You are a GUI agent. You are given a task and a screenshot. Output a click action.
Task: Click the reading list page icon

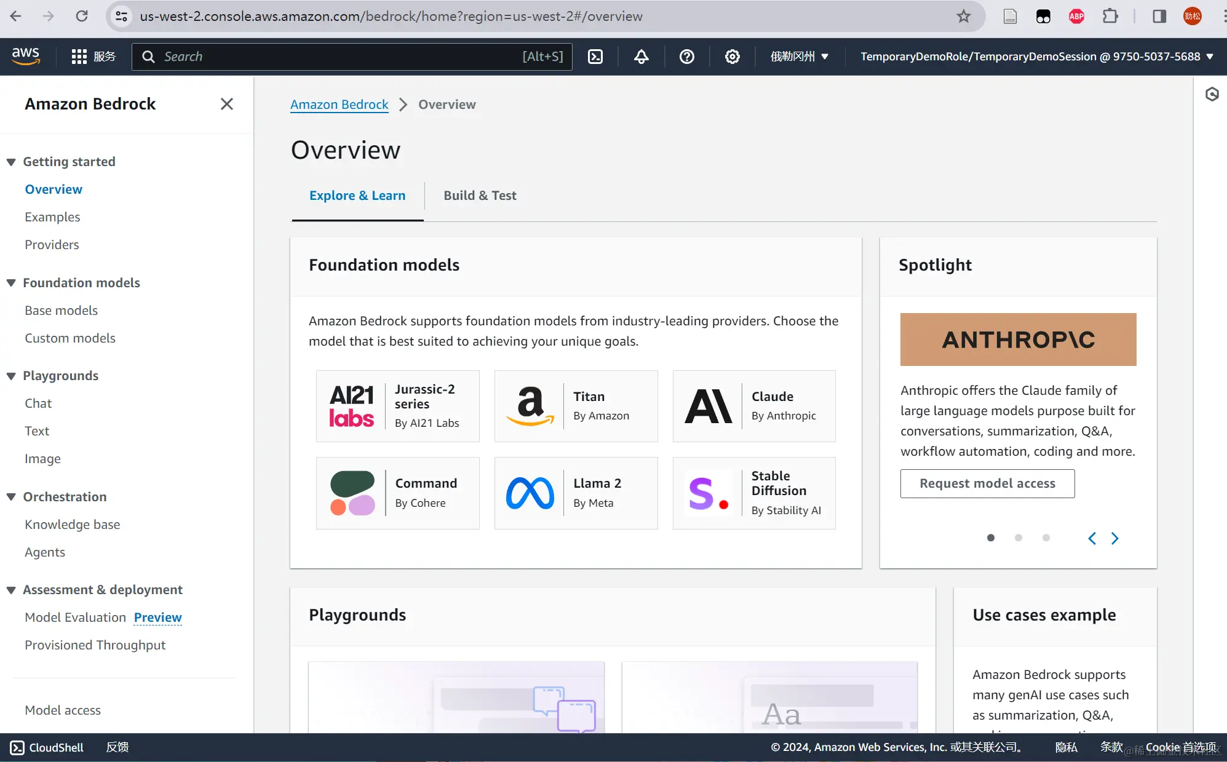click(x=1010, y=17)
